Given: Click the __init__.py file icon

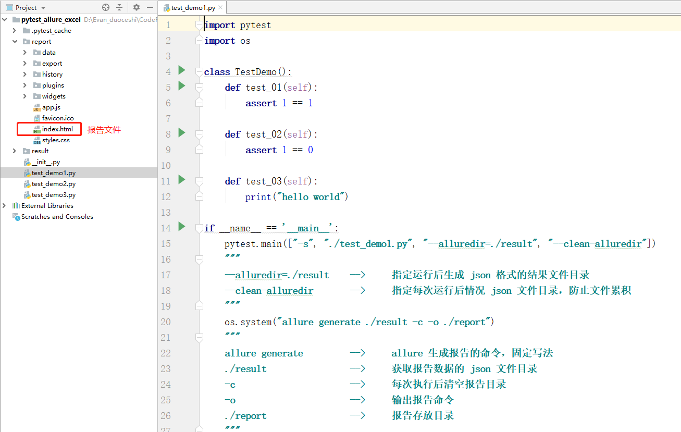Looking at the screenshot, I should [x=27, y=162].
